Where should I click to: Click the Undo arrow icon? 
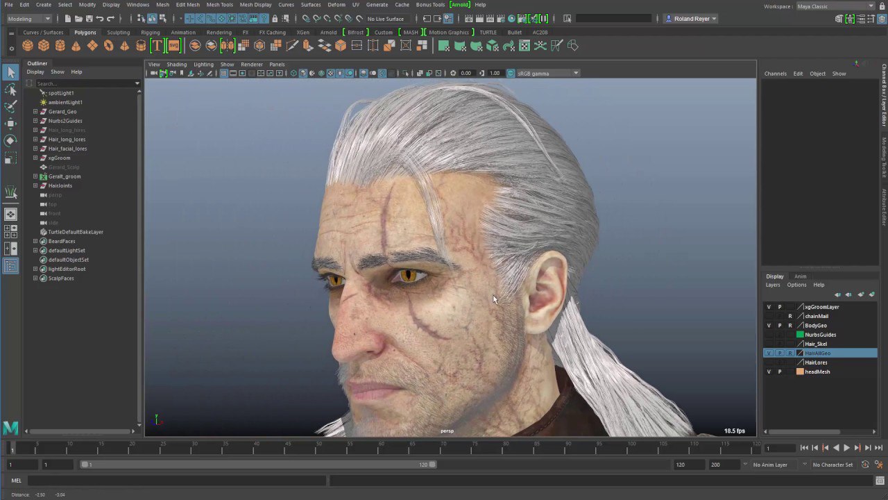pos(100,19)
